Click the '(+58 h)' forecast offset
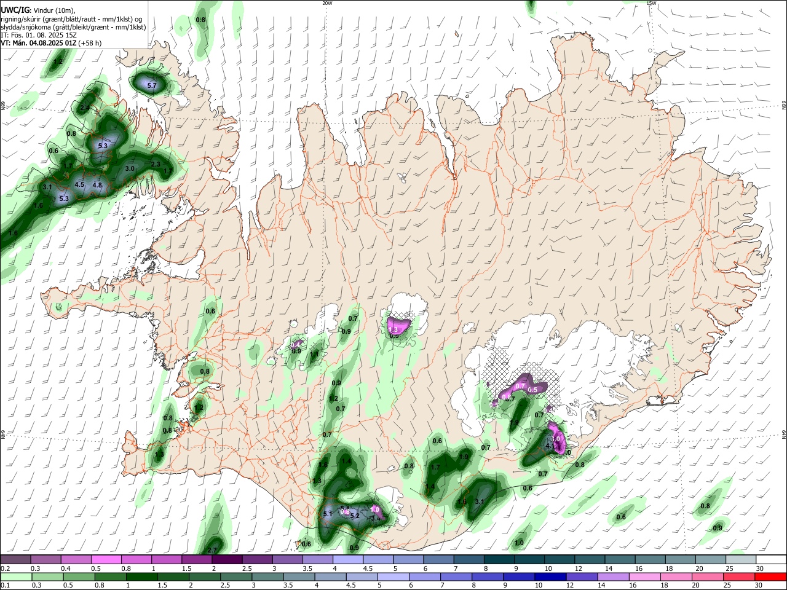Viewport: 787px width, 590px height. tap(90, 43)
